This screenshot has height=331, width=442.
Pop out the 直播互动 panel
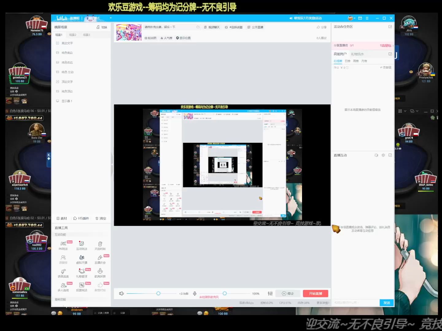tap(390, 155)
